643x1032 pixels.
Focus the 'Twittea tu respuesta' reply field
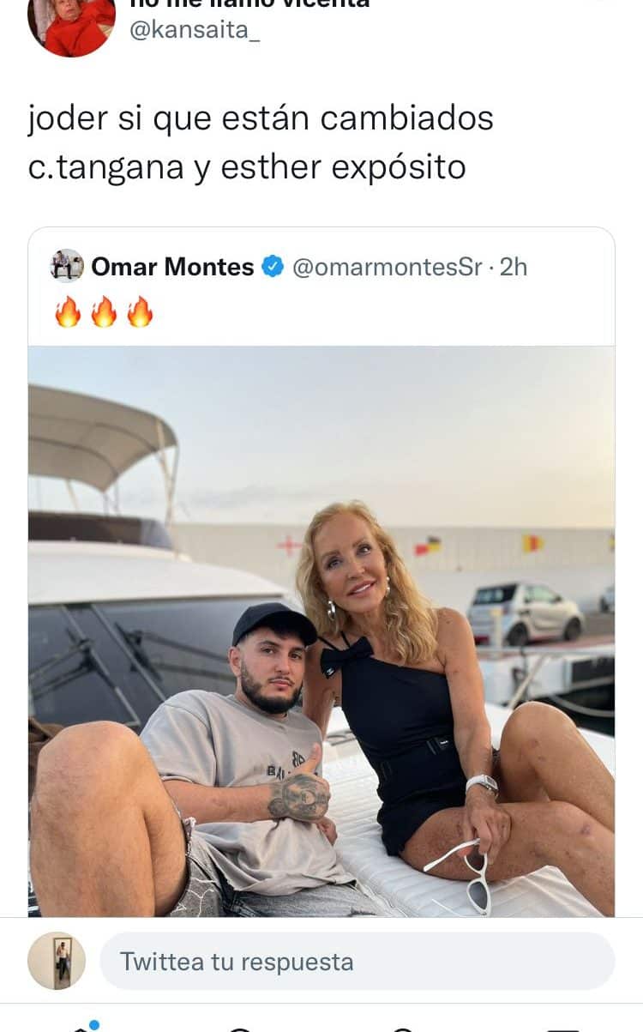click(358, 961)
